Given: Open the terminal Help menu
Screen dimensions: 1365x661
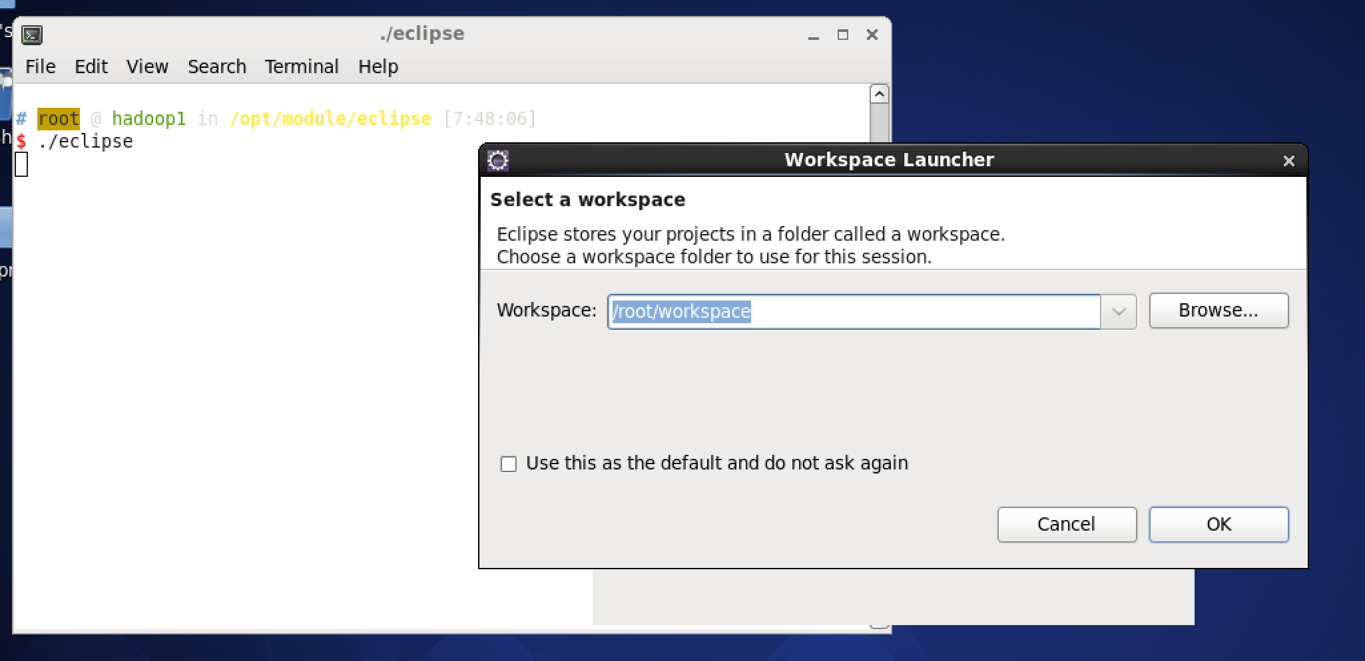Looking at the screenshot, I should pyautogui.click(x=378, y=66).
